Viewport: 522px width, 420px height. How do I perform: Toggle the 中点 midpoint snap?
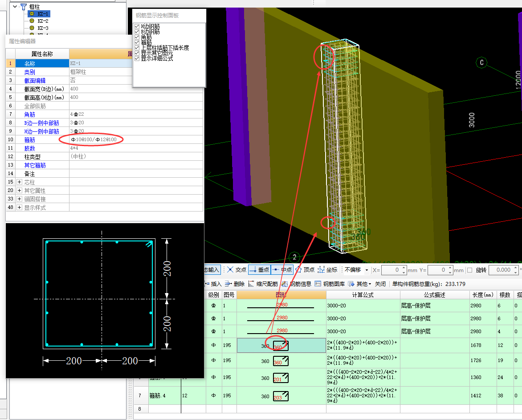pos(281,269)
